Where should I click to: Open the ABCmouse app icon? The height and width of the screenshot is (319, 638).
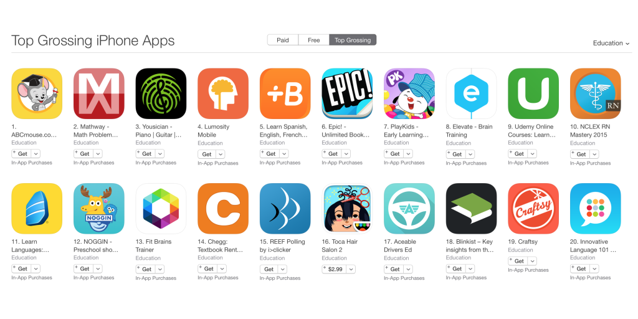tap(37, 93)
